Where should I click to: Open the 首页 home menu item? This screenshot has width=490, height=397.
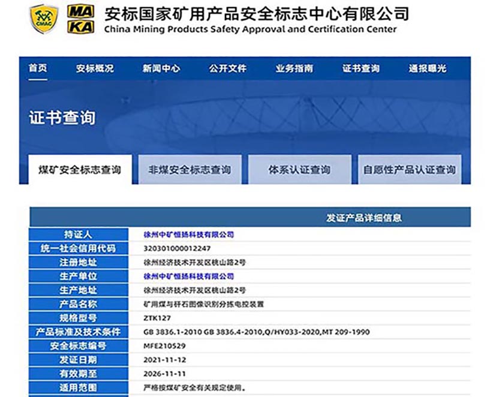pos(37,68)
